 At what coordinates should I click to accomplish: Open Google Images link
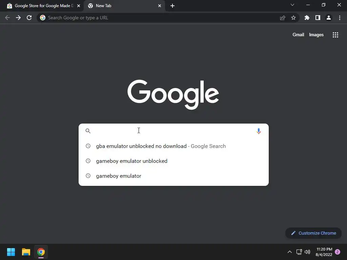pyautogui.click(x=316, y=35)
